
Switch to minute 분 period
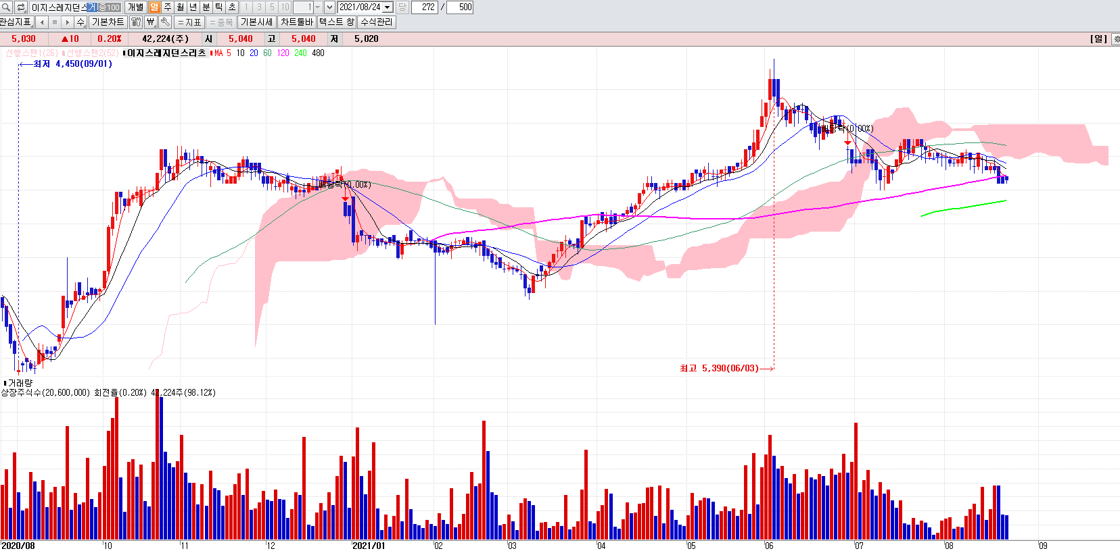click(206, 7)
